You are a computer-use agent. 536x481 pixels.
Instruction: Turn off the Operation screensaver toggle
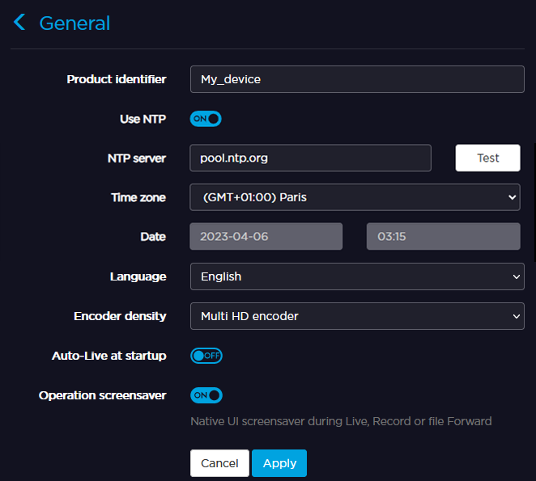click(206, 395)
